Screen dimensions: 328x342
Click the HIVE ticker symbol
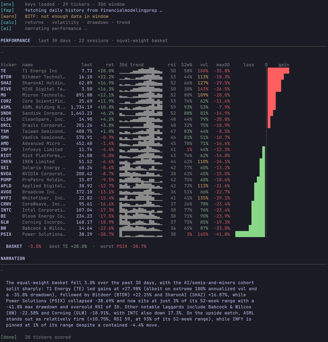6,89
